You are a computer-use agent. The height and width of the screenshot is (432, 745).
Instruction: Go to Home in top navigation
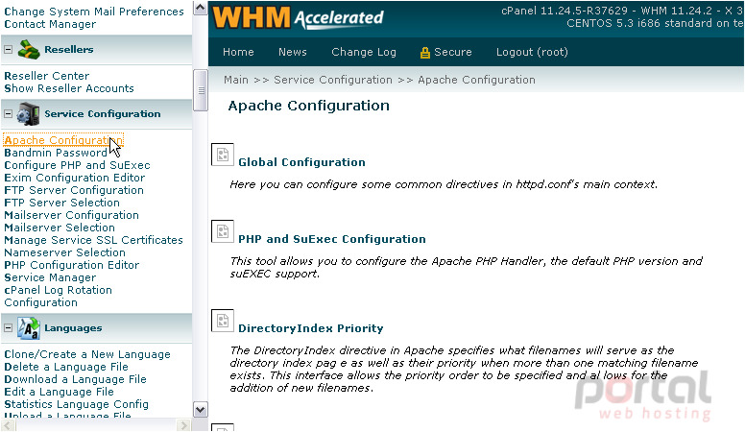coord(238,52)
